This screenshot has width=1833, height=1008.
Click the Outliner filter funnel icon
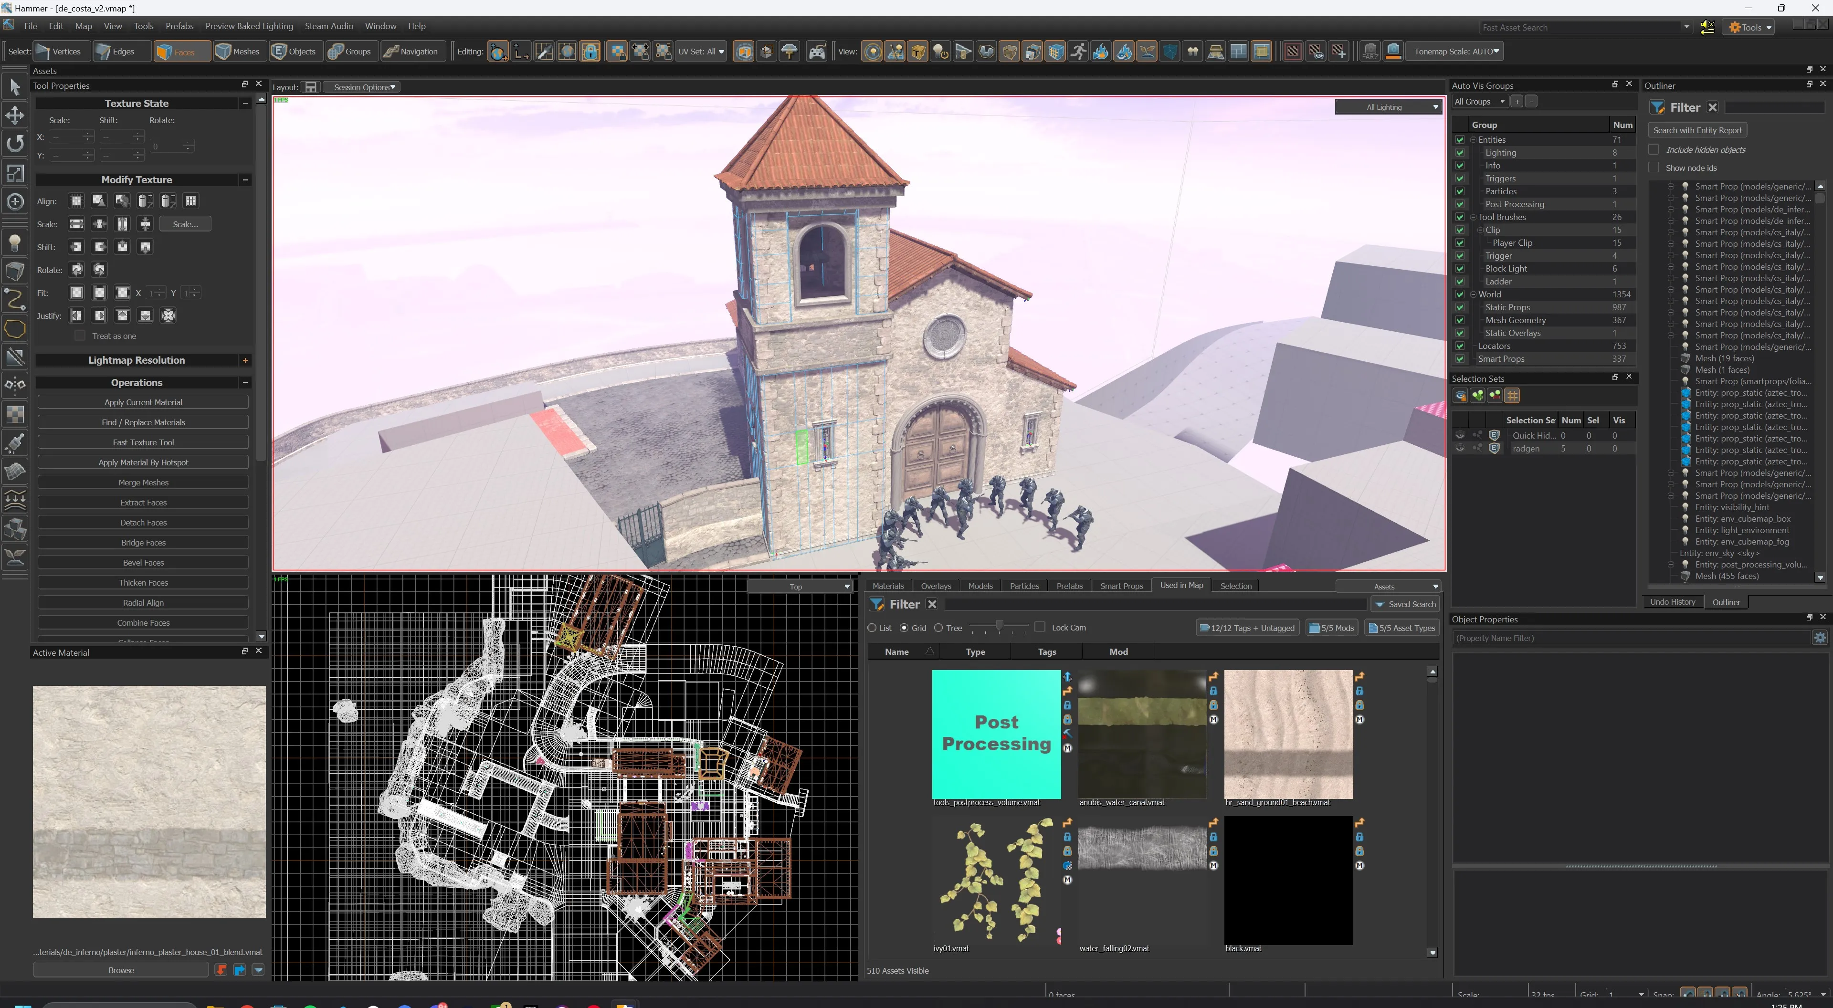pos(1657,107)
